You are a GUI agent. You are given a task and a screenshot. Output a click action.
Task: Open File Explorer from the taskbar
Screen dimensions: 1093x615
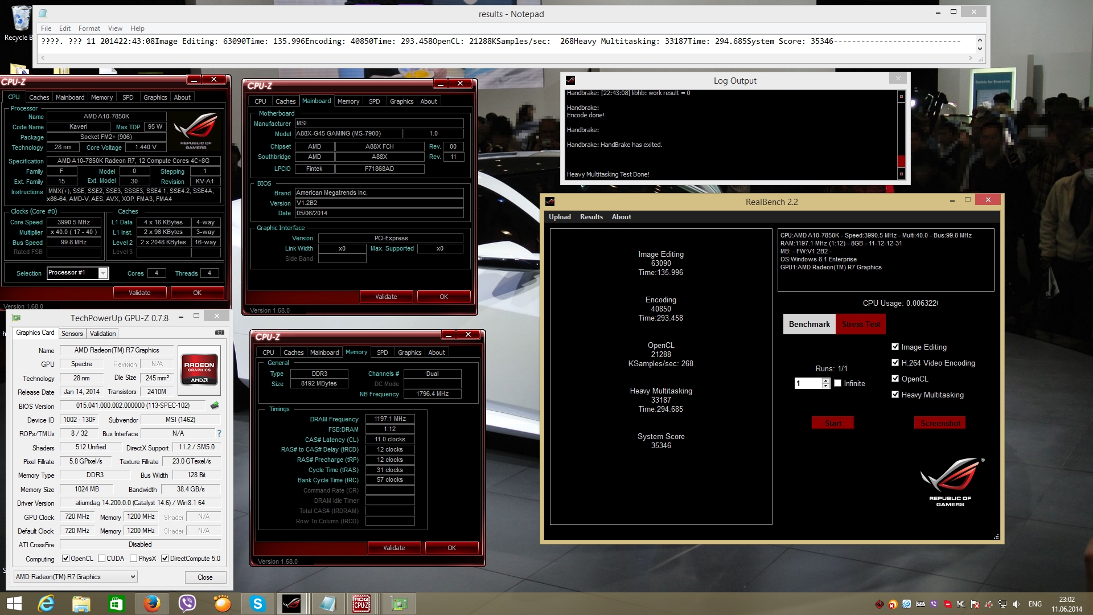81,604
